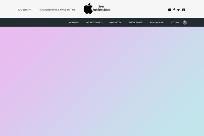Click the Baran Apple Teknik Servis title
The height and width of the screenshot is (136, 204).
(101, 8)
